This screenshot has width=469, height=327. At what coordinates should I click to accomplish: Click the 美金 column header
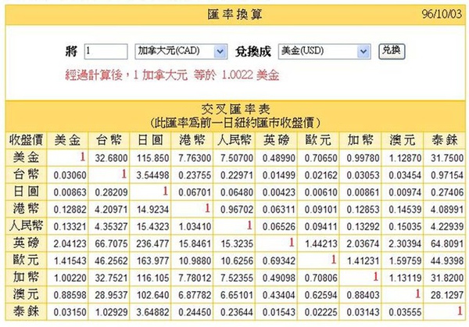(x=67, y=140)
